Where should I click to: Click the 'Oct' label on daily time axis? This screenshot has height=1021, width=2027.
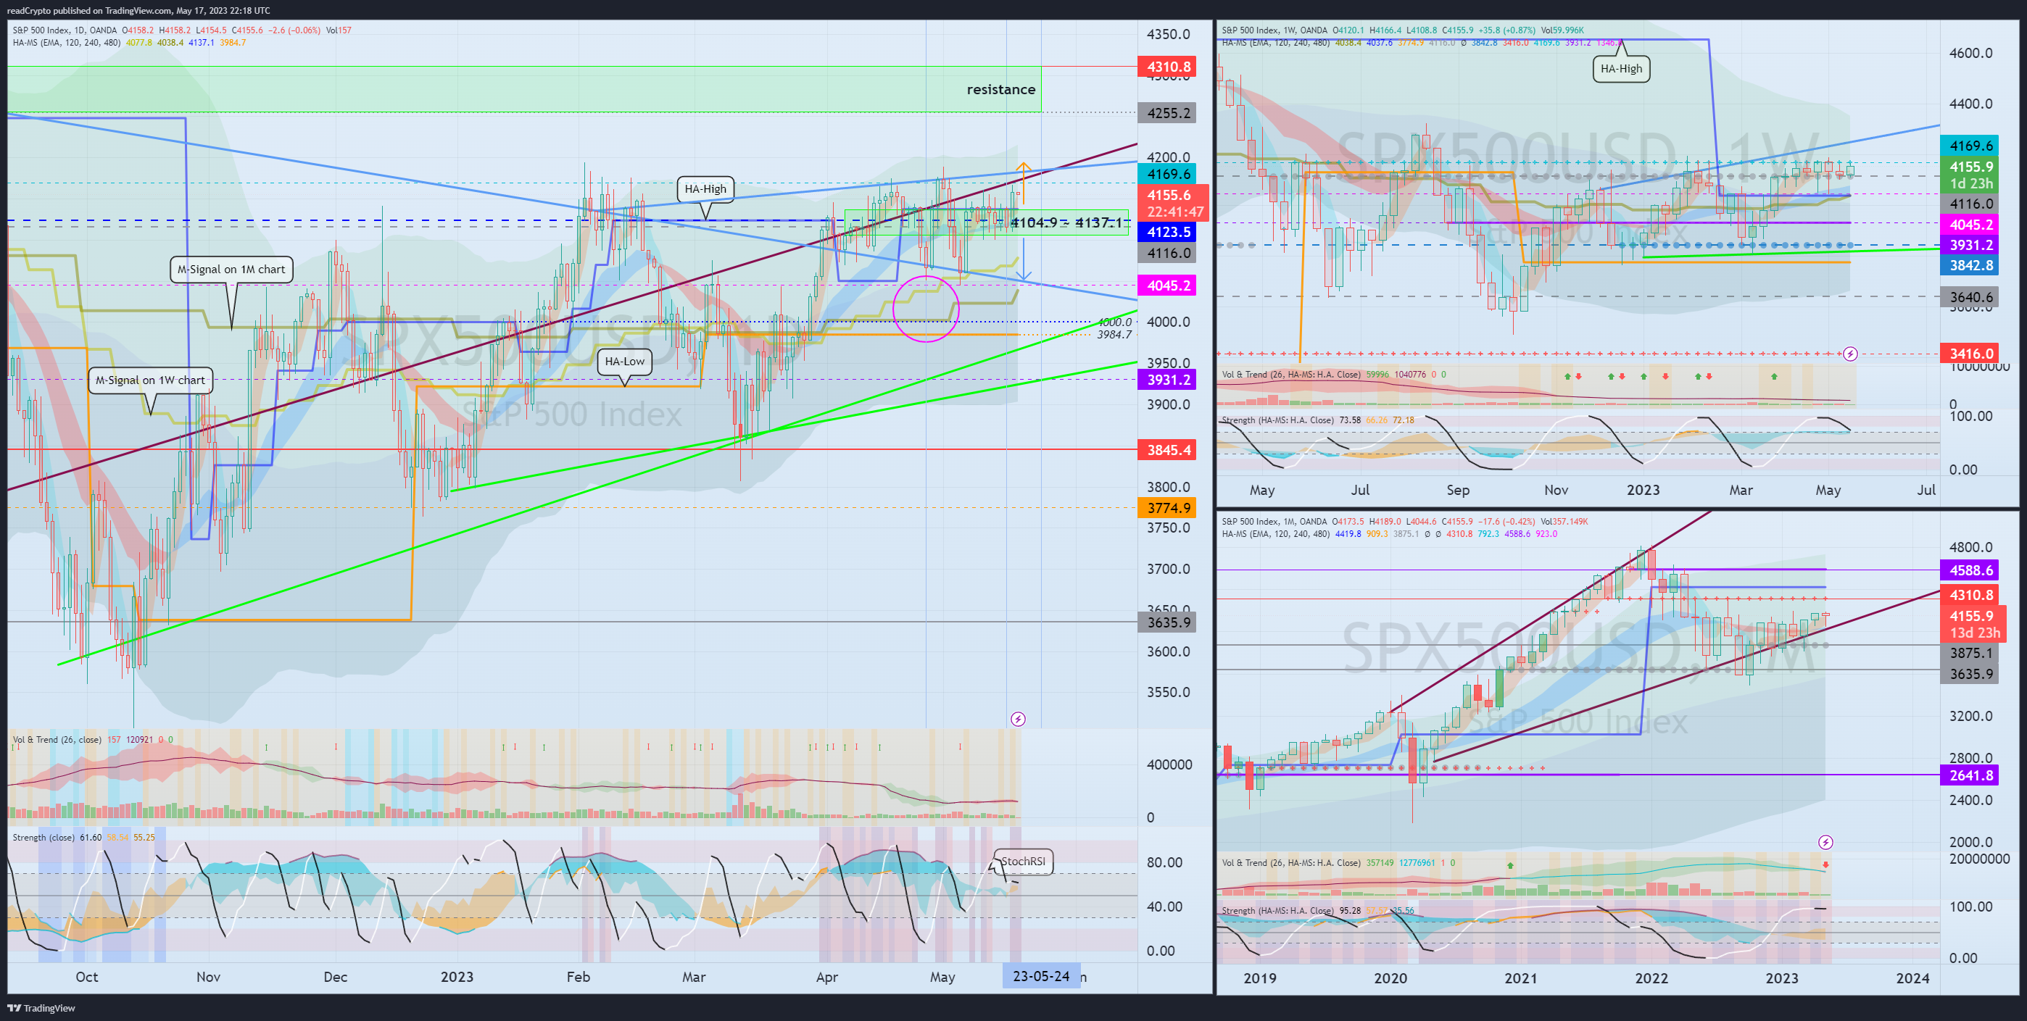tap(86, 977)
